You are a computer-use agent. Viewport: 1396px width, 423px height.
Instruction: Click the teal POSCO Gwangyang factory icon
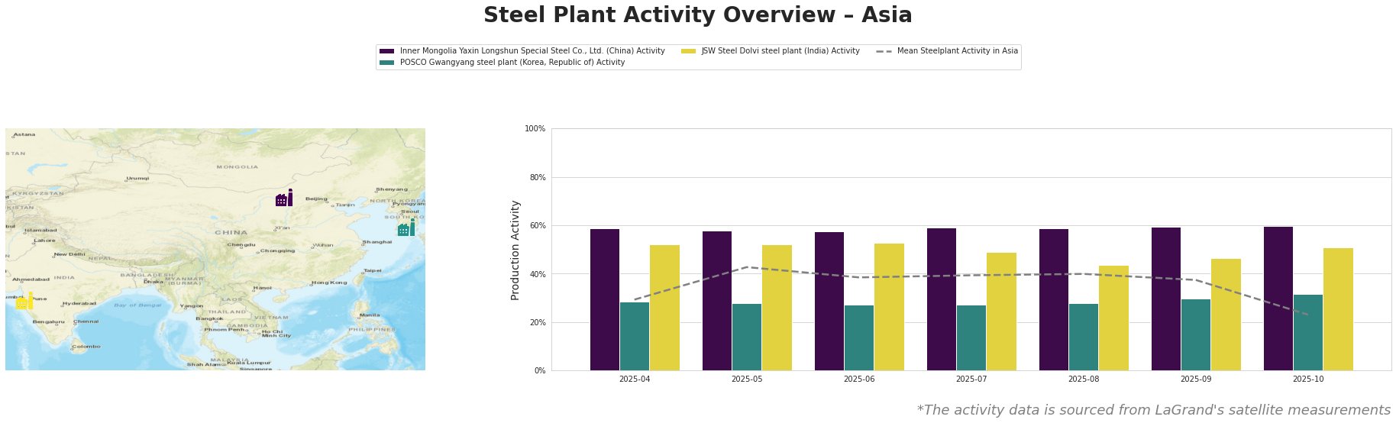pyautogui.click(x=406, y=228)
